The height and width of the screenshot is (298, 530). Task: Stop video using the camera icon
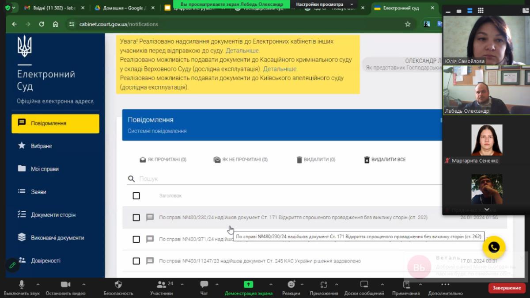click(x=65, y=284)
